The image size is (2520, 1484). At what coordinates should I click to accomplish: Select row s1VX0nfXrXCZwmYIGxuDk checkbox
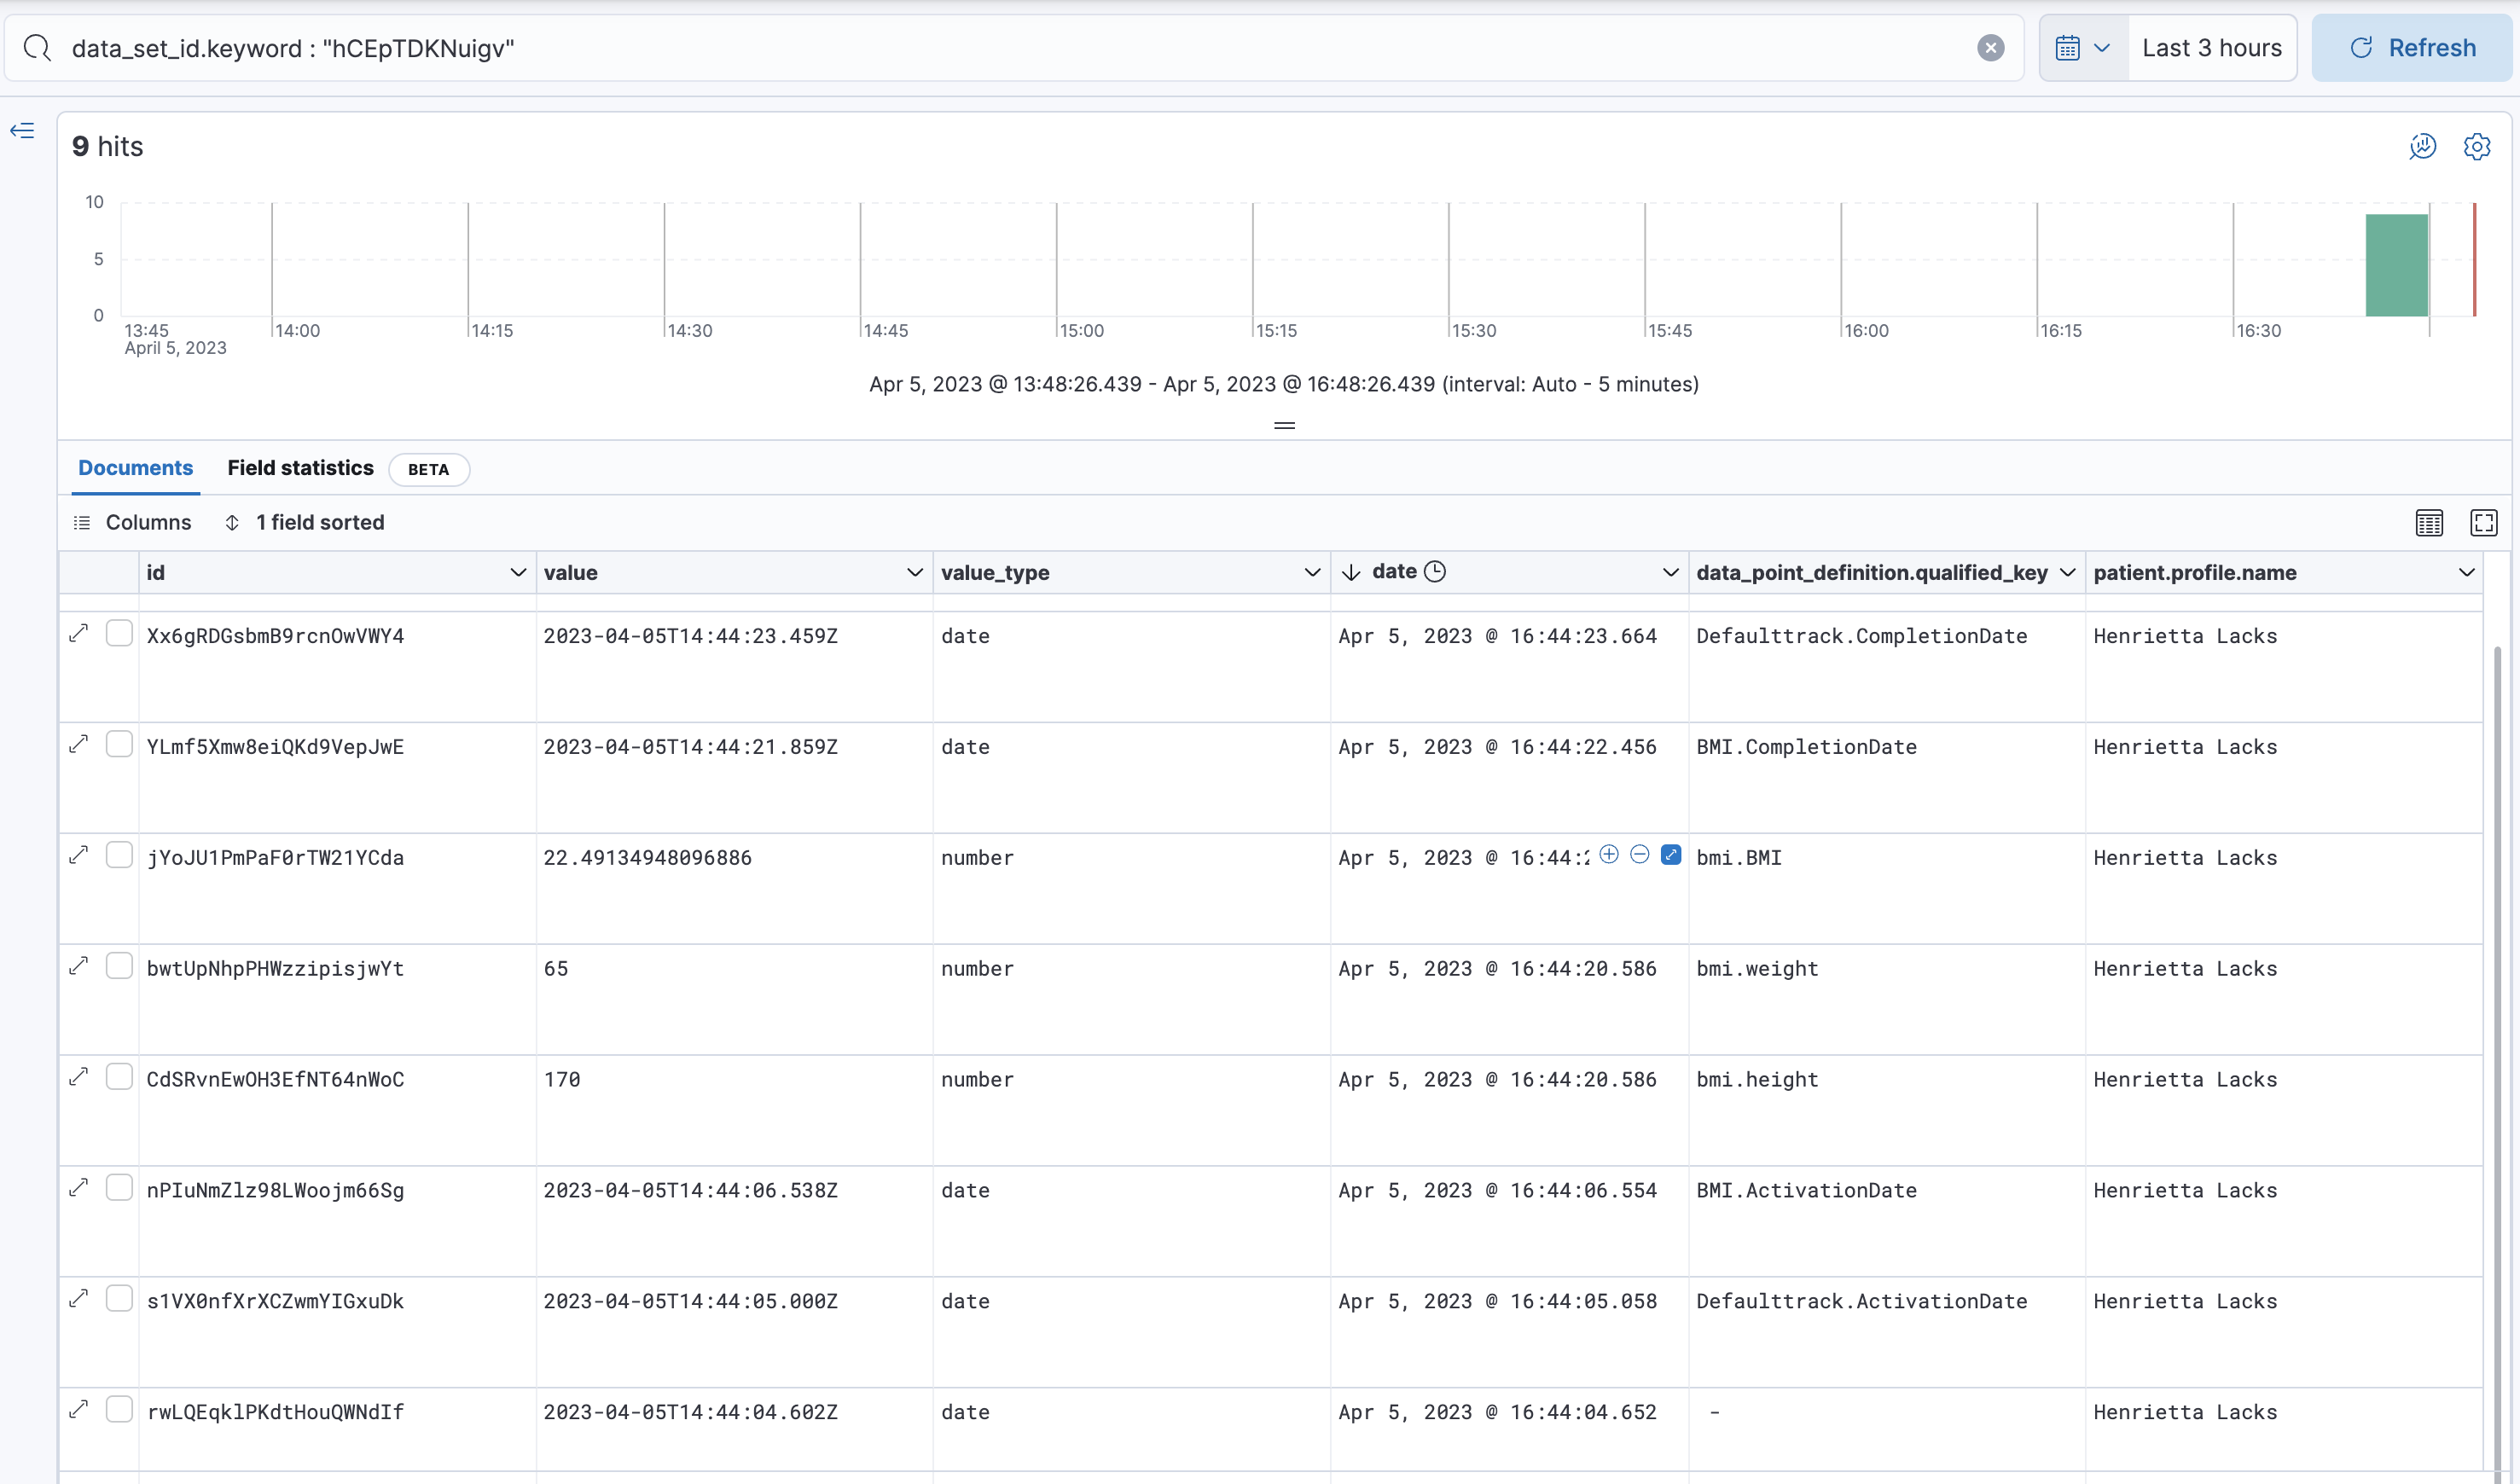coord(119,1299)
